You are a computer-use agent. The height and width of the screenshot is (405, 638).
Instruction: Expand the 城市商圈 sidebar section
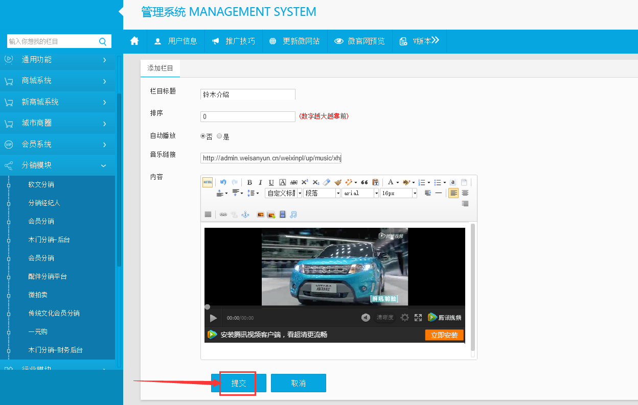(58, 123)
